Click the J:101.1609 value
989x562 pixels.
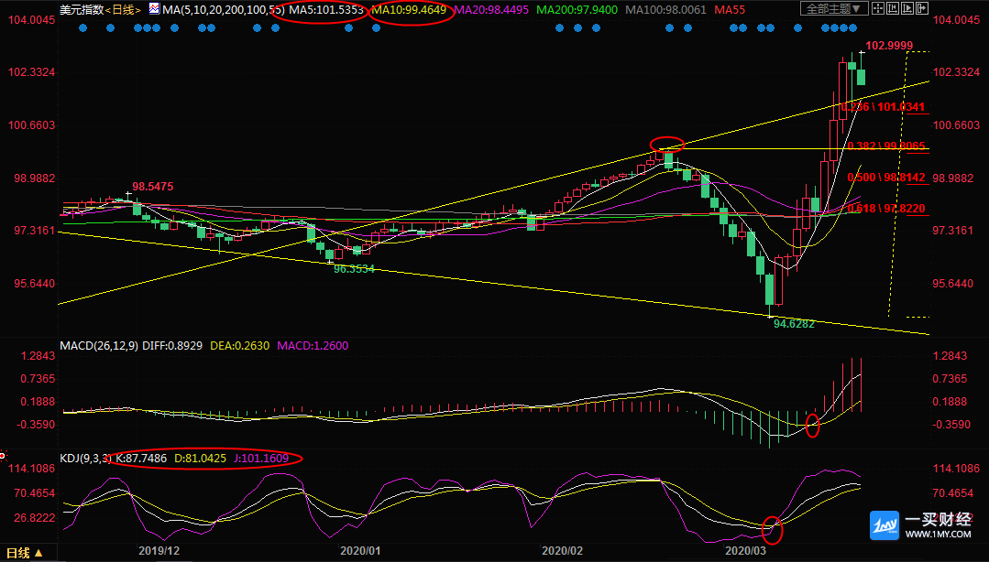tap(260, 458)
